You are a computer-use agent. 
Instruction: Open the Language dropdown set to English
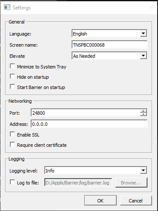click(109, 33)
